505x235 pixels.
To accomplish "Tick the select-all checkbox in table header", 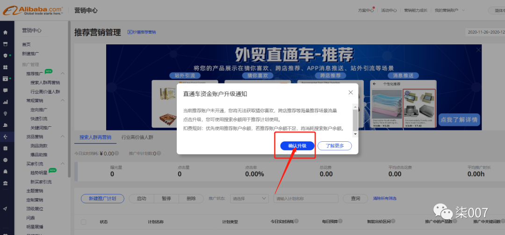I will pyautogui.click(x=84, y=222).
